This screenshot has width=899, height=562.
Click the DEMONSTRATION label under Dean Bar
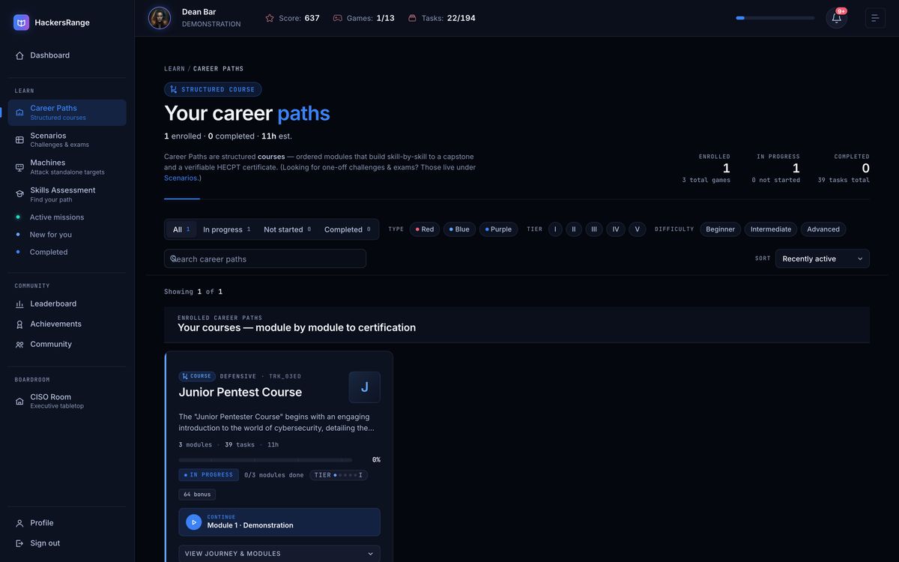(x=211, y=24)
